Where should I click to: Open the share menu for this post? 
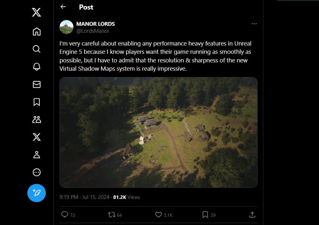click(x=252, y=215)
